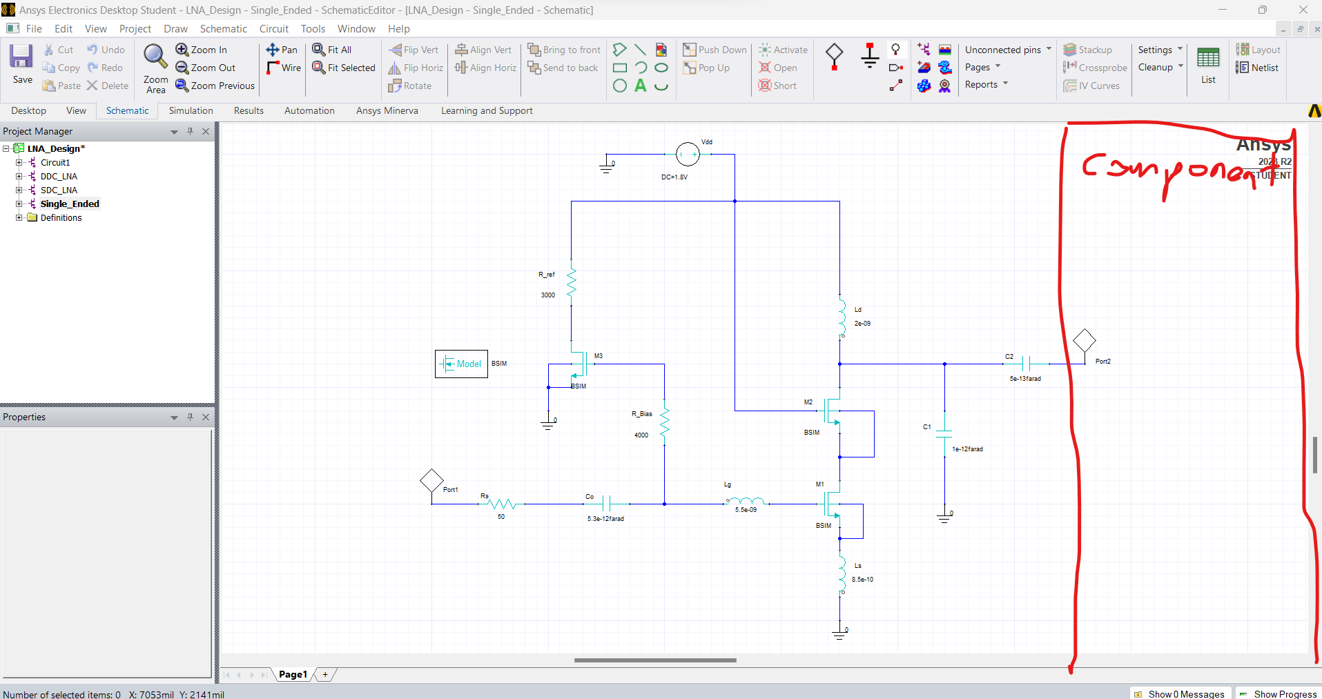Open Learning and Support tab

pyautogui.click(x=487, y=110)
